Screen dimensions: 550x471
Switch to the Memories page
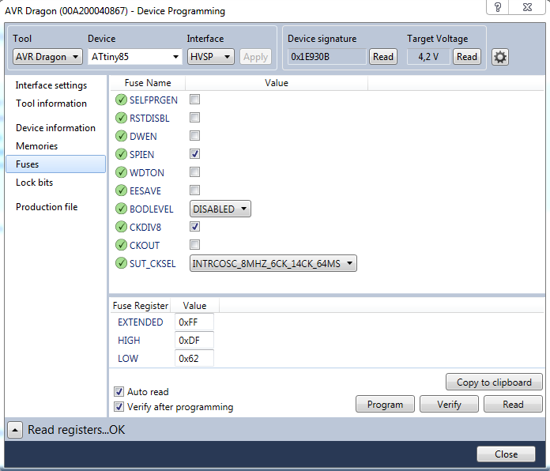[37, 146]
